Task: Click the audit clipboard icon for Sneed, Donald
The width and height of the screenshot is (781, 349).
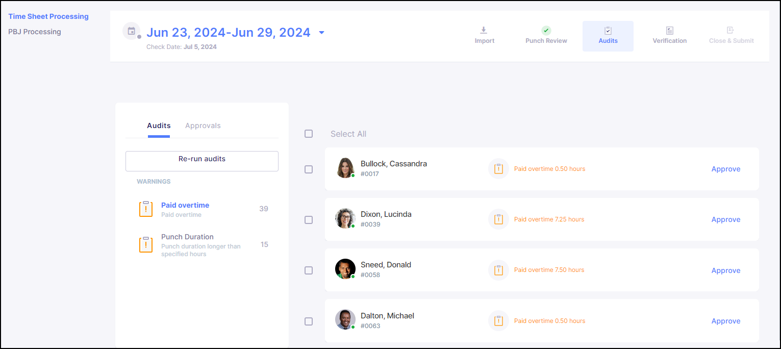Action: 498,270
